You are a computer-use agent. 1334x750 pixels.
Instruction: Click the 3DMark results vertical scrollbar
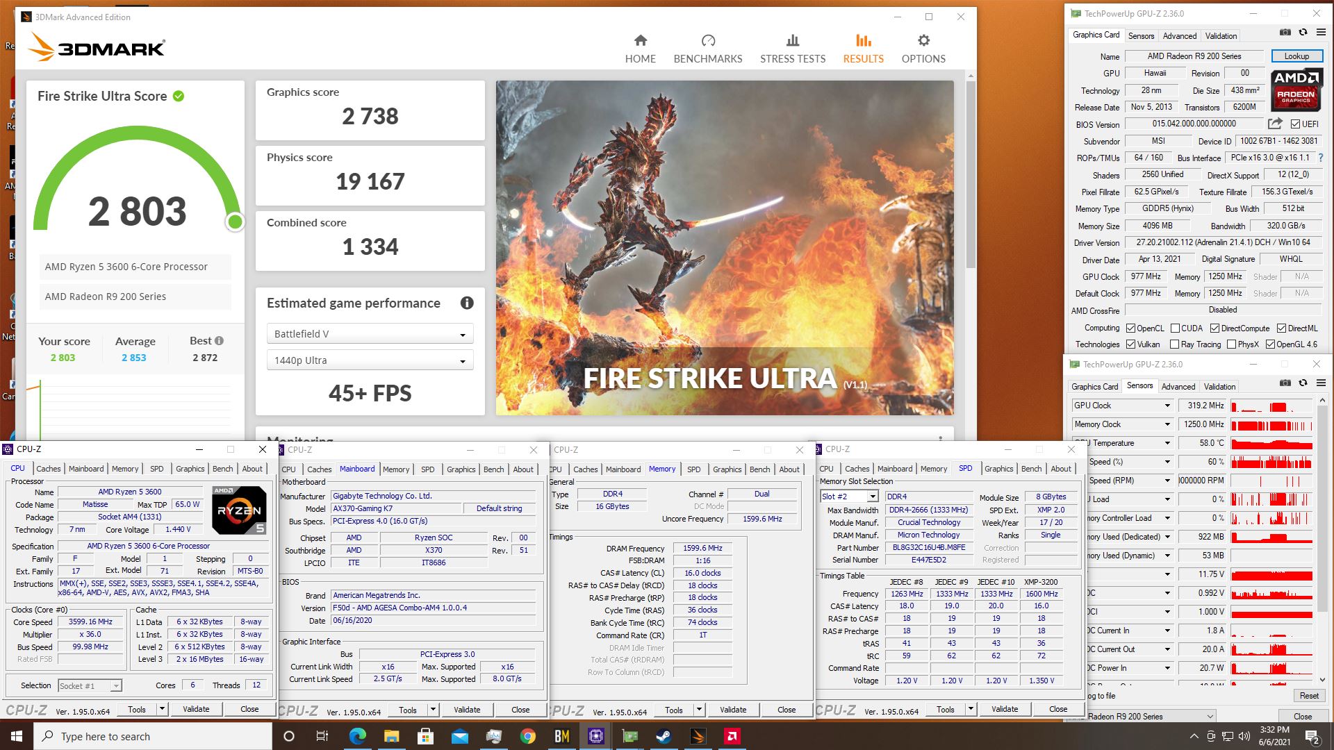click(971, 174)
